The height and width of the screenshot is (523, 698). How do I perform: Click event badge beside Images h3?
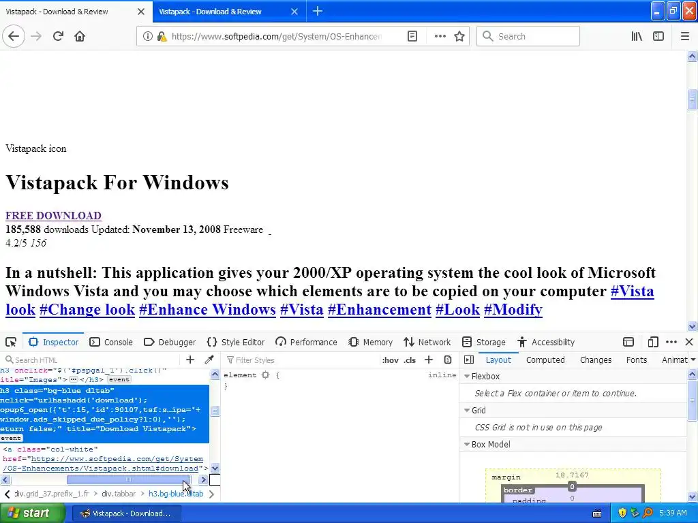(119, 380)
